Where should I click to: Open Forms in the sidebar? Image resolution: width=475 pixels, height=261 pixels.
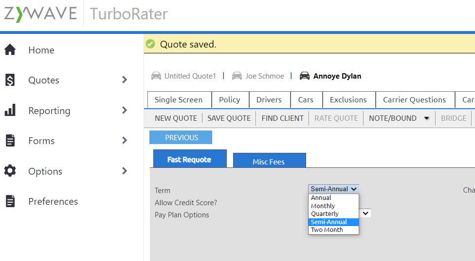tap(41, 141)
